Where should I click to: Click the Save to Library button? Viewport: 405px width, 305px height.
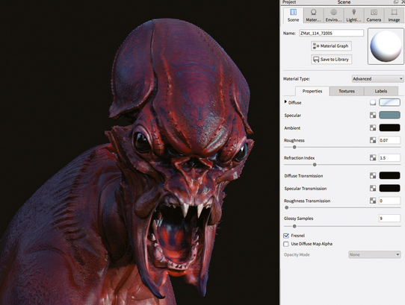click(x=331, y=60)
